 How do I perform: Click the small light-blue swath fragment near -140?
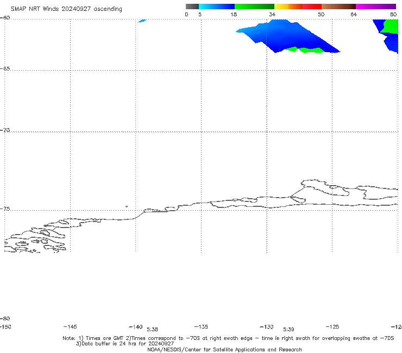pos(142,21)
